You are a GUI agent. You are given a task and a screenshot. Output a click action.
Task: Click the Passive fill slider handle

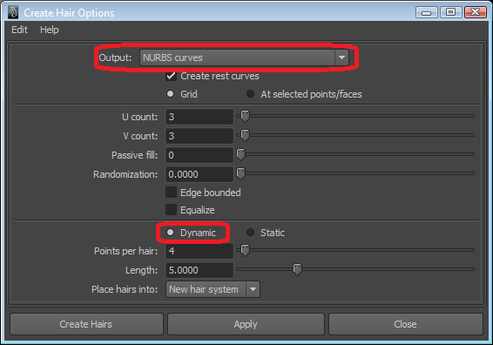(240, 154)
